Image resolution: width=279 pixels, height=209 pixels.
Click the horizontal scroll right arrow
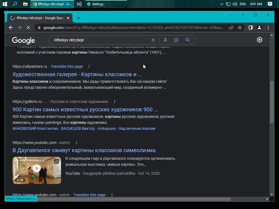(x=267, y=199)
